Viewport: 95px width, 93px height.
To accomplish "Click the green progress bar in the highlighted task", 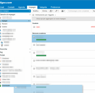I will (41, 40).
